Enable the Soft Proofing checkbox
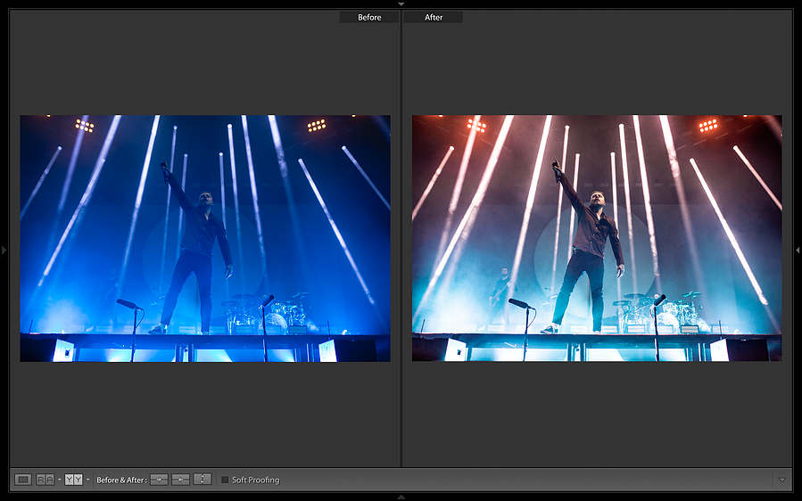The height and width of the screenshot is (501, 802). [x=225, y=480]
